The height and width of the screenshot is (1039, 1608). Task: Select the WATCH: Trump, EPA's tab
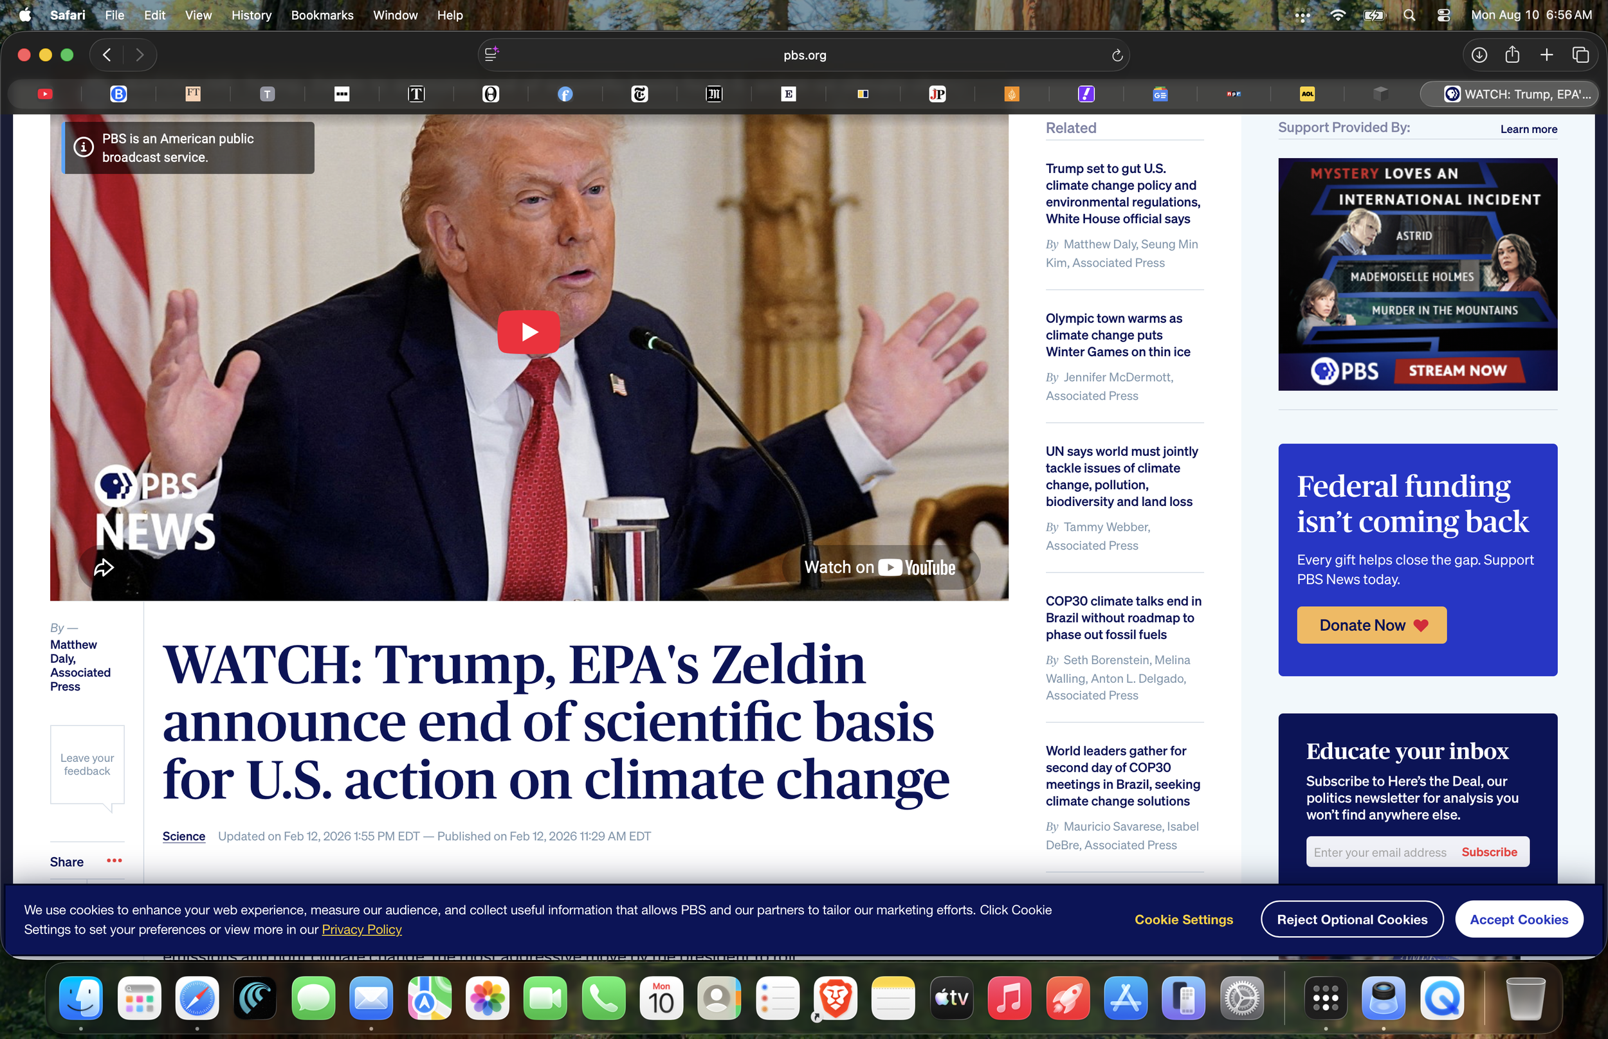pyautogui.click(x=1510, y=94)
